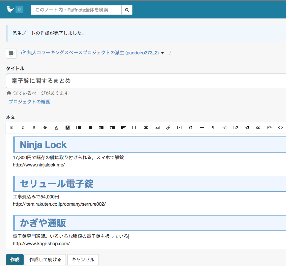Click the search magnifier button
Screen dimensions: 286x266
(x=127, y=10)
